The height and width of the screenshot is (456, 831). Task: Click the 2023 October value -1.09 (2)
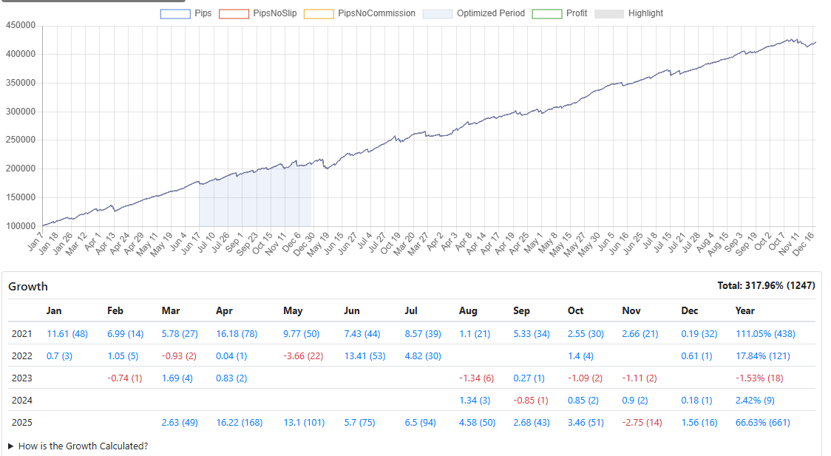tap(585, 378)
